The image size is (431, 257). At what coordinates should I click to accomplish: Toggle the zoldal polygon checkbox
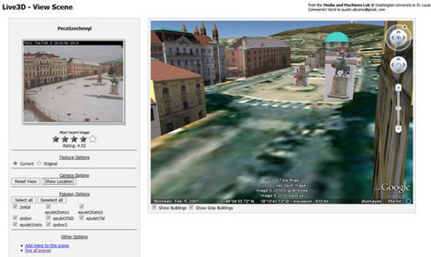point(15,206)
